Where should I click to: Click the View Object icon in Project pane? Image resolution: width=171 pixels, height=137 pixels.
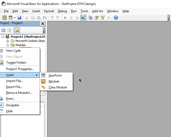click(x=9, y=30)
